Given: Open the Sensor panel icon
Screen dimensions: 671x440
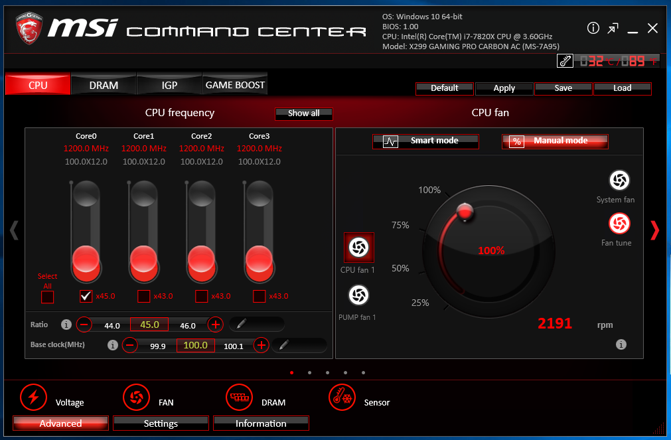Looking at the screenshot, I should [x=342, y=398].
